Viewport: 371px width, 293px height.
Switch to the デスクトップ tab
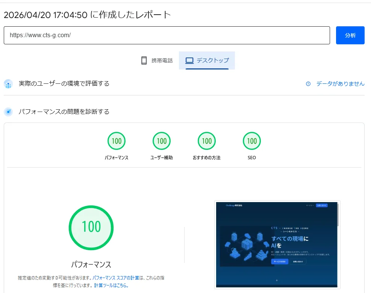coord(207,60)
